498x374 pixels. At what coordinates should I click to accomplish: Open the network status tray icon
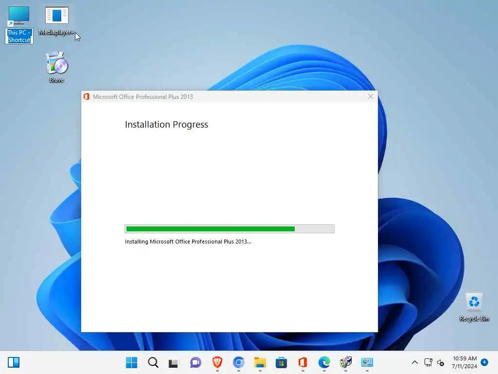428,362
